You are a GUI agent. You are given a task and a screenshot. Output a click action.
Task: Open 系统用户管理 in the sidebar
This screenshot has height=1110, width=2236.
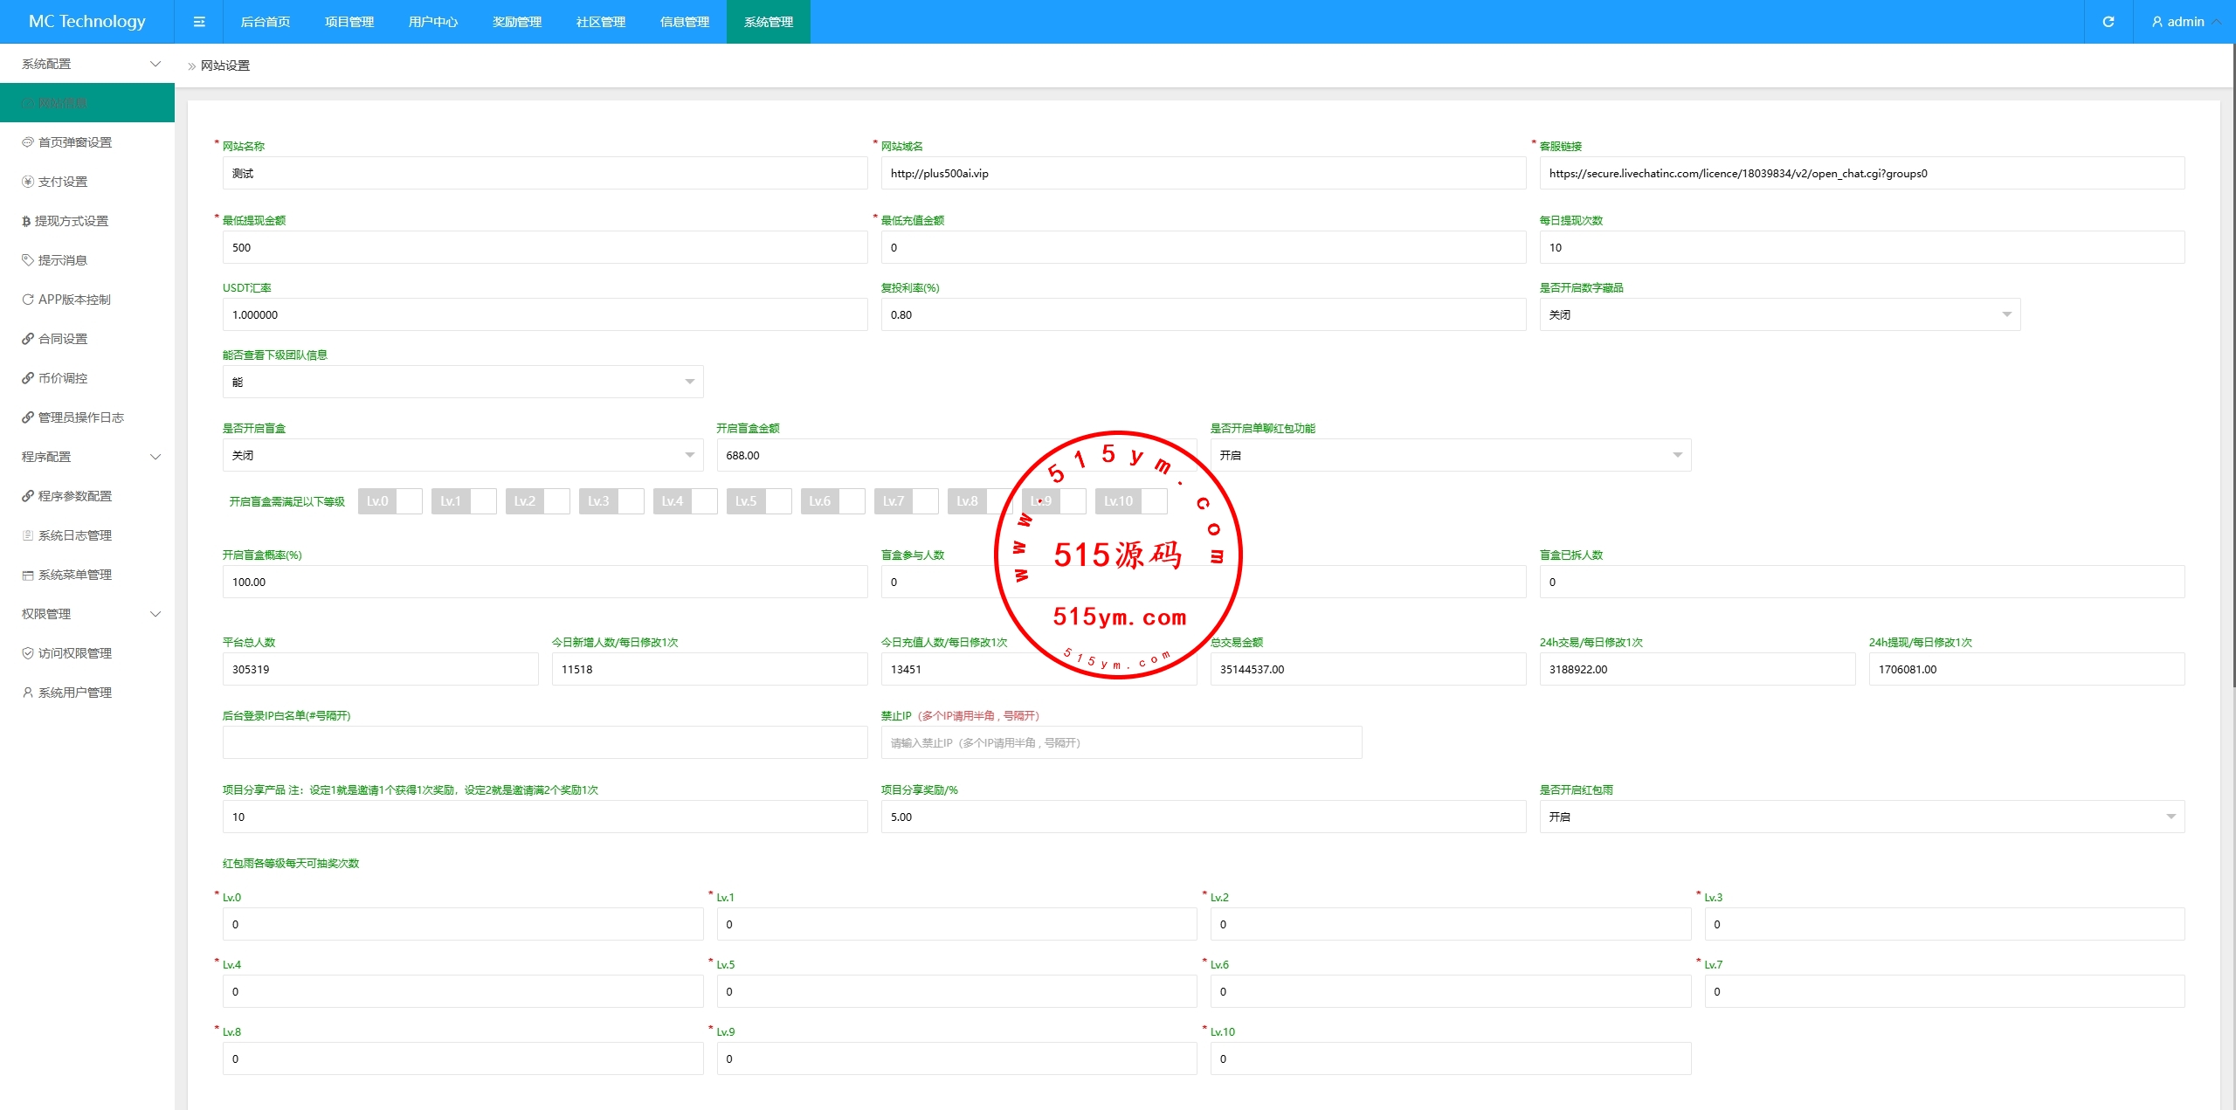coord(75,693)
